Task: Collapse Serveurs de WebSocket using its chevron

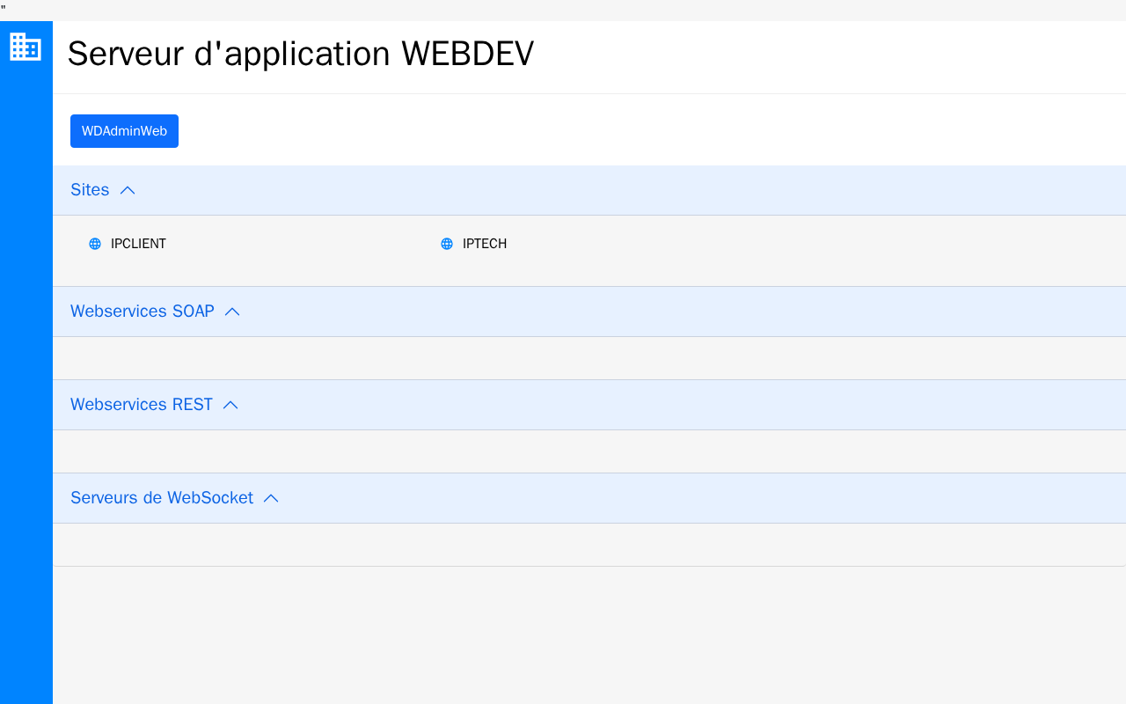Action: coord(271,498)
